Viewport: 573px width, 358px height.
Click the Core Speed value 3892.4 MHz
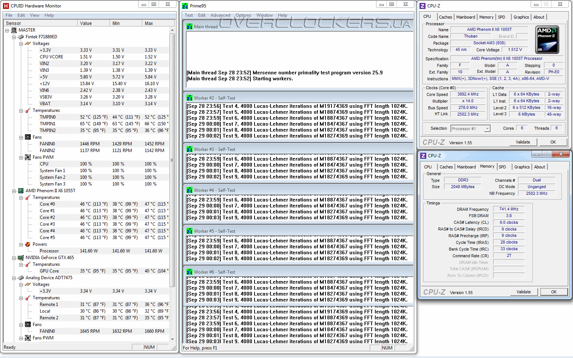[x=468, y=94]
